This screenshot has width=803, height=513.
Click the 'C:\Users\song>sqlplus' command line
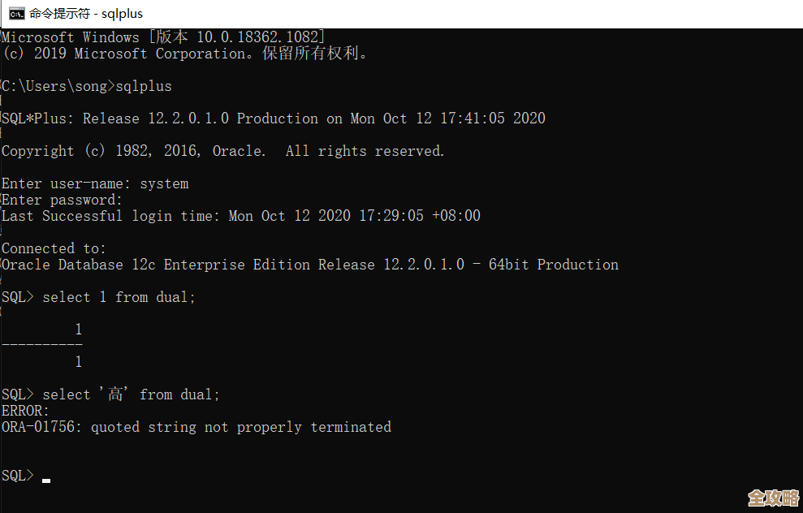click(87, 86)
